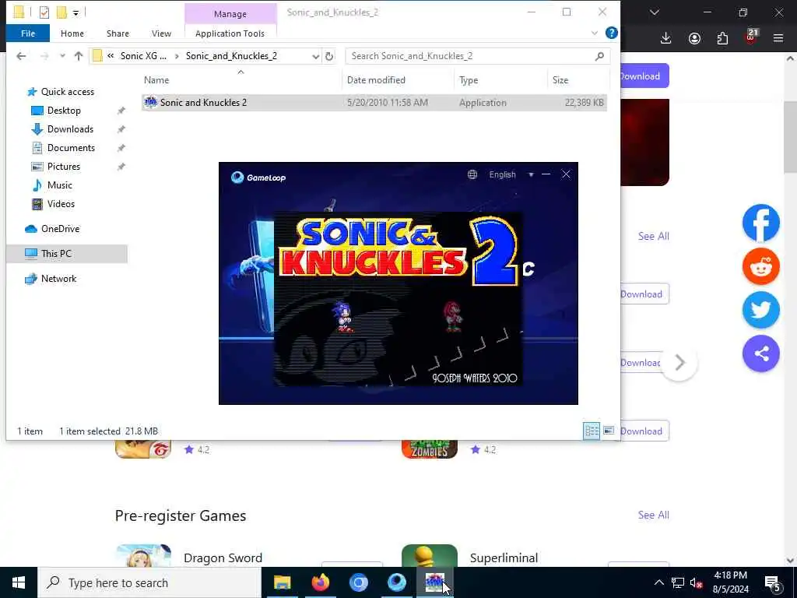Open Downloads in the navigation pane
797x598 pixels.
[x=70, y=129]
